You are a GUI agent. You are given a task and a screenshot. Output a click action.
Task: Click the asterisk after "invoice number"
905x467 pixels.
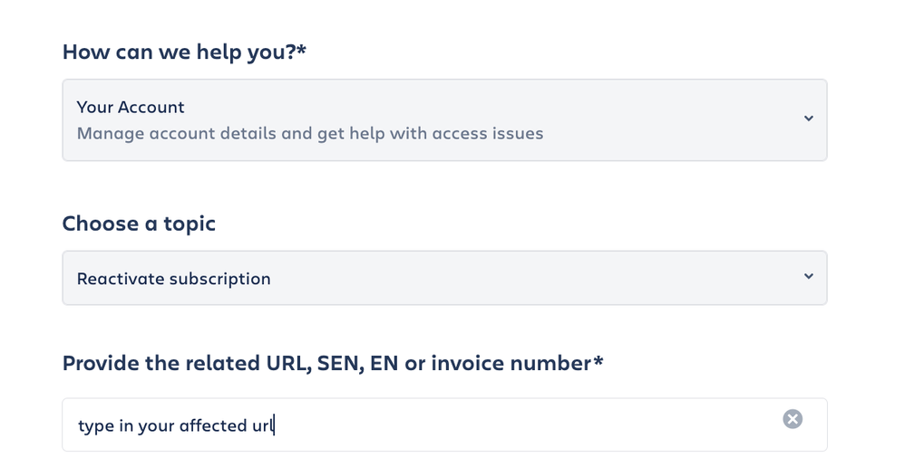(x=598, y=361)
